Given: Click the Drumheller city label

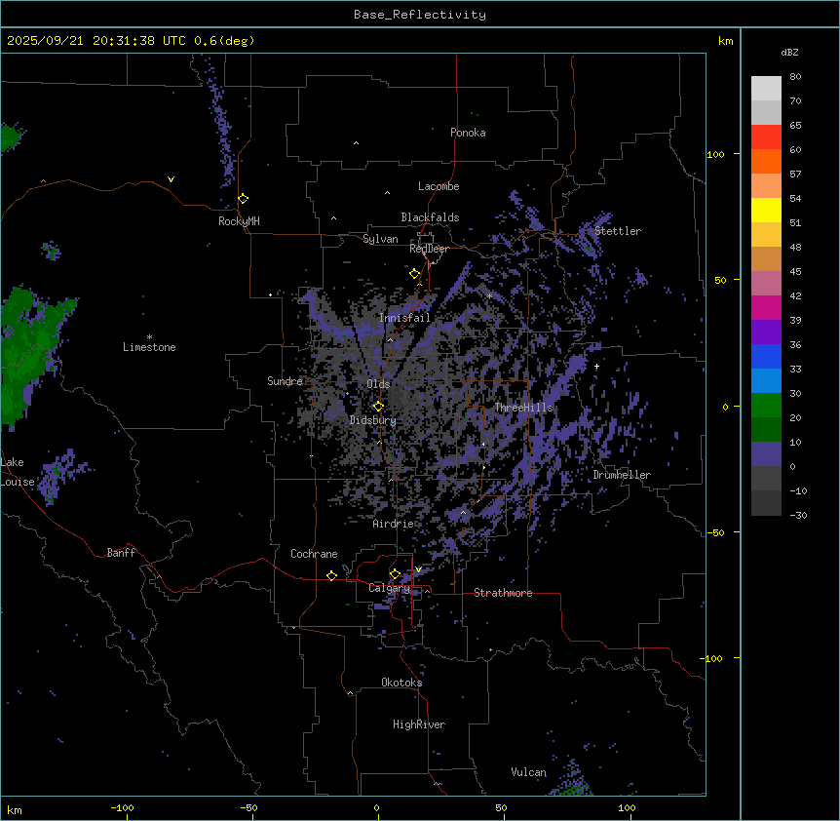Looking at the screenshot, I should (622, 475).
